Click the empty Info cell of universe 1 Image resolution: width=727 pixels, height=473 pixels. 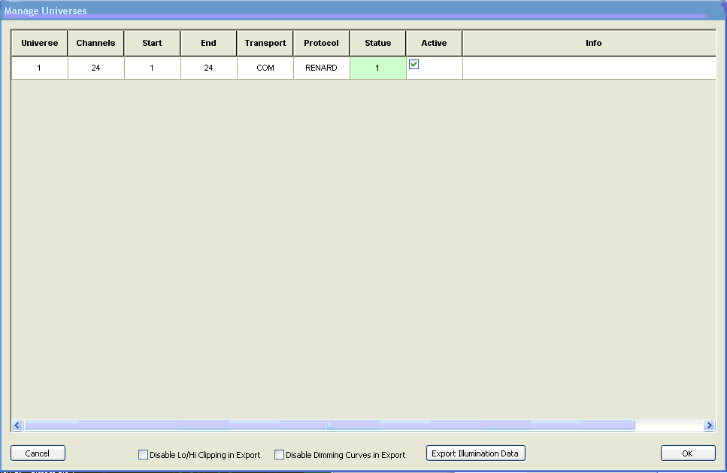tap(589, 68)
